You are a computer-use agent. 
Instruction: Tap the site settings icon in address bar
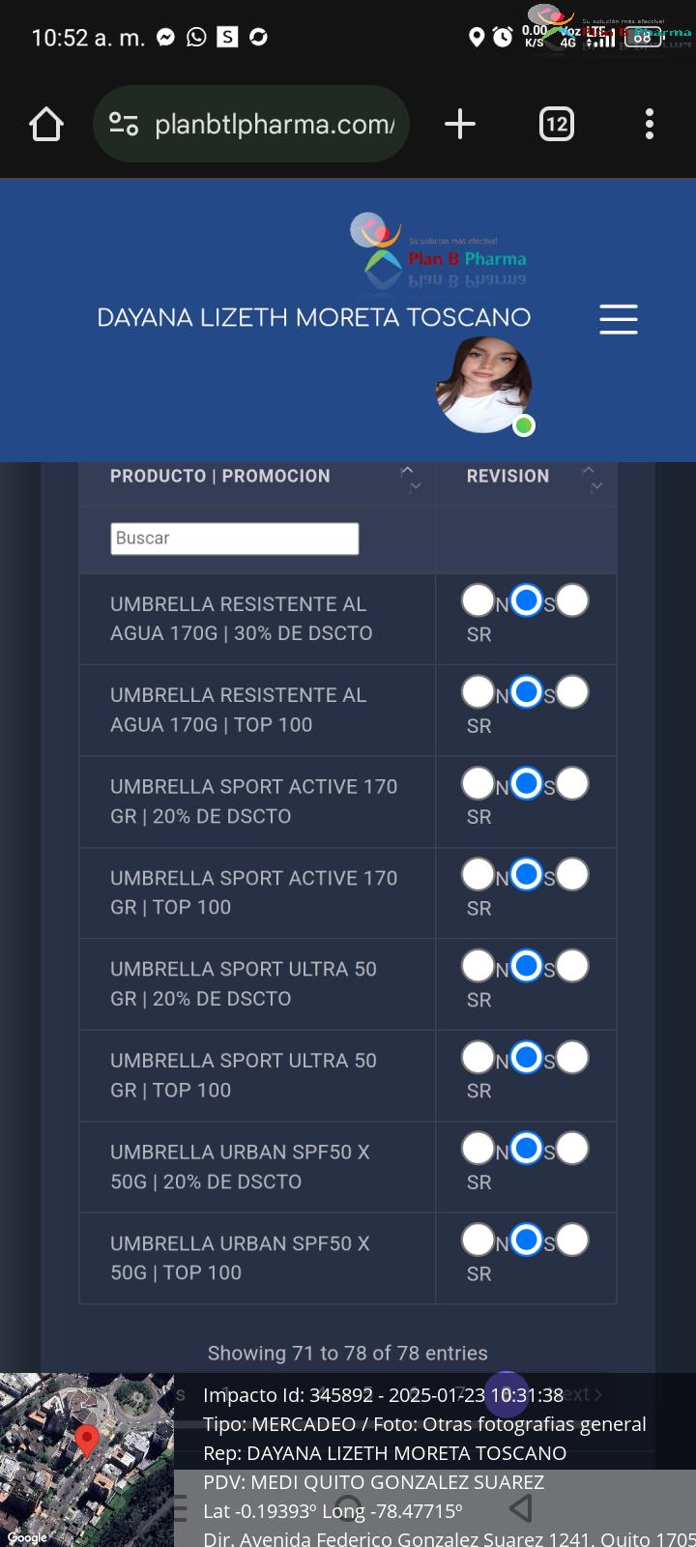124,124
